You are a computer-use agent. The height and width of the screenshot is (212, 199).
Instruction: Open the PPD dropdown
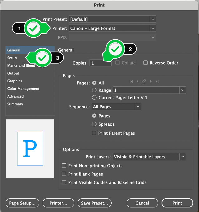113,37
